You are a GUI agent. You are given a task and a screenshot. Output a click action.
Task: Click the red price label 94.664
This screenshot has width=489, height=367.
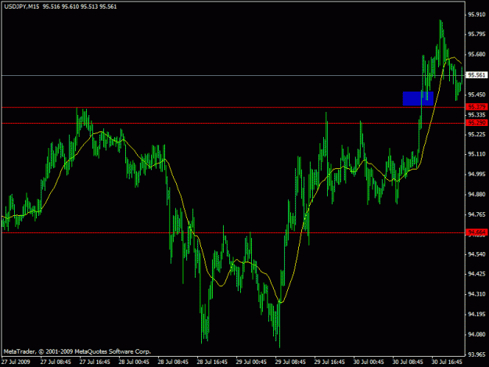(x=476, y=232)
